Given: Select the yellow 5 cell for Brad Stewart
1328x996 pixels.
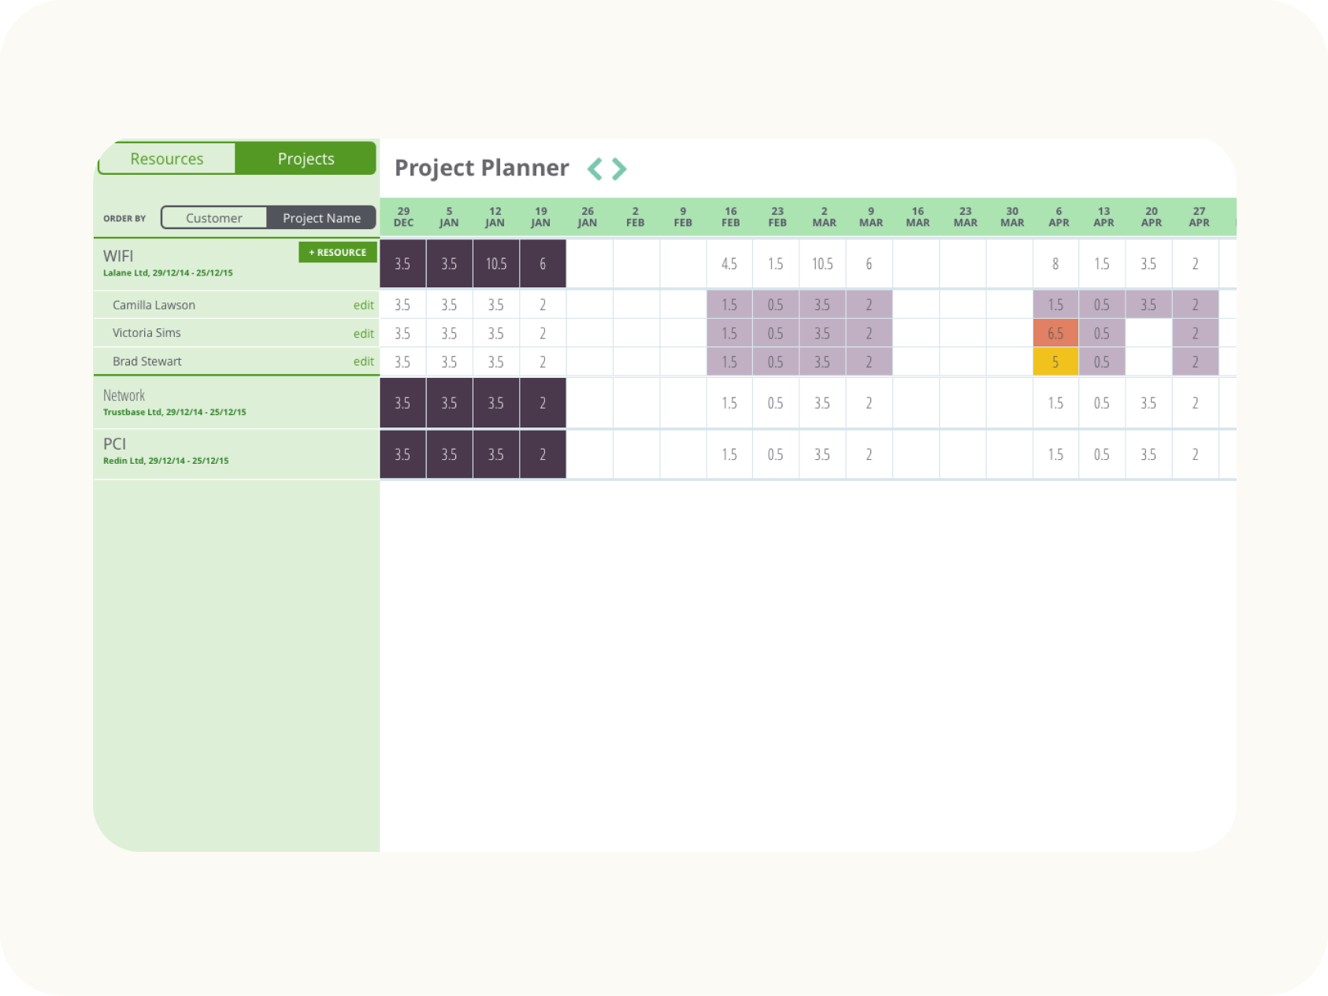Looking at the screenshot, I should (x=1055, y=361).
